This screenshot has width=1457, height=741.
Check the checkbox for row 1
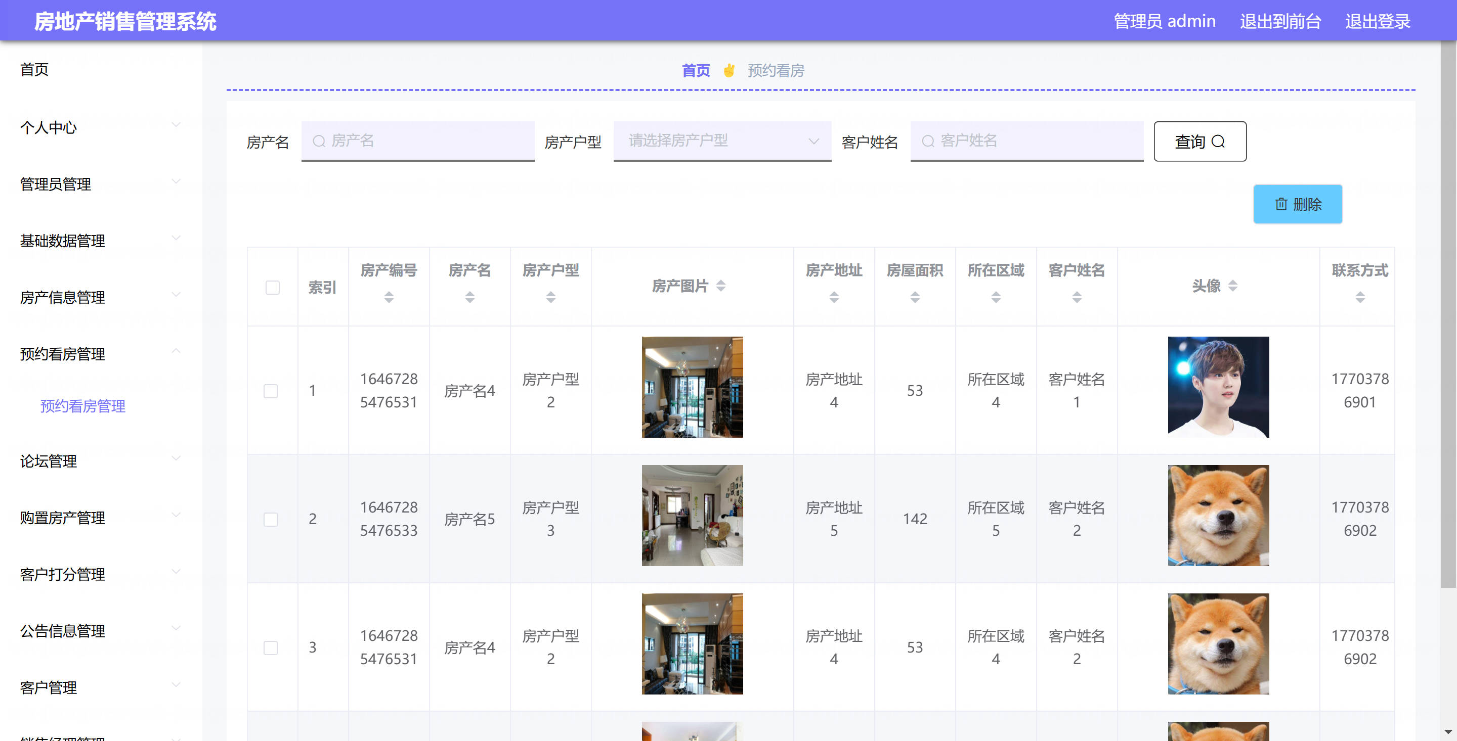coord(271,391)
